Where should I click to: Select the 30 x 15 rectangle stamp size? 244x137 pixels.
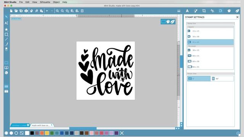tap(210, 50)
